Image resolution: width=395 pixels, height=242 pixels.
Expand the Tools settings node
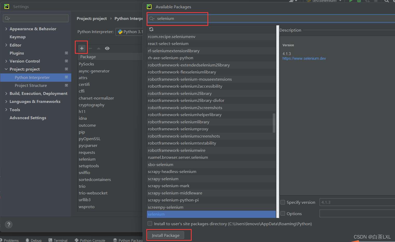coord(6,110)
